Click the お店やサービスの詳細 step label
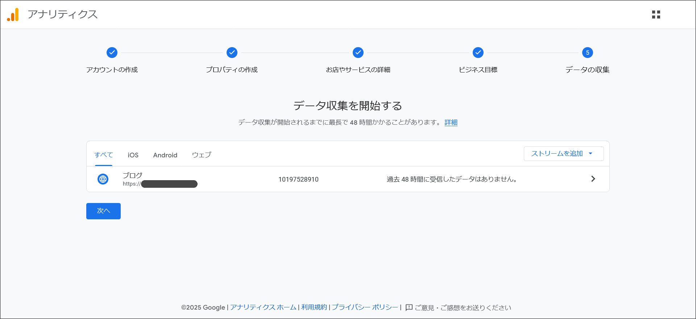This screenshot has width=696, height=319. point(358,70)
